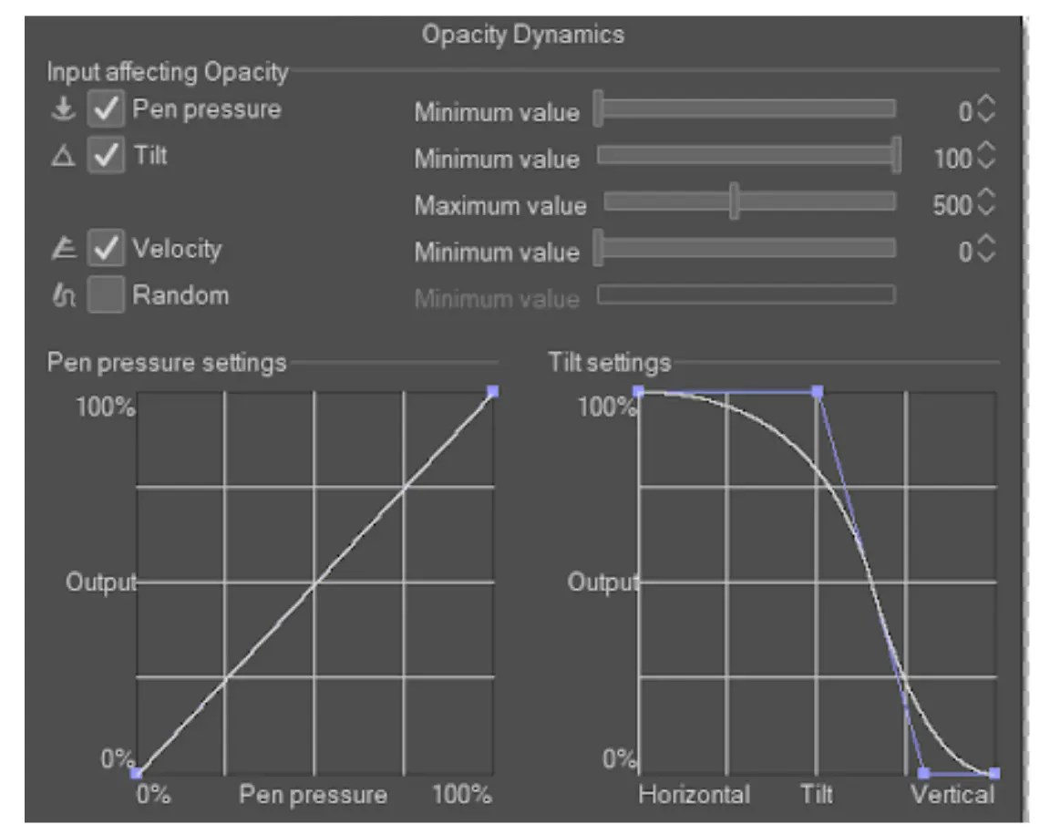Select bottom-right Vertical endpoint of tilt curve
The image size is (1050, 835).
(x=994, y=773)
